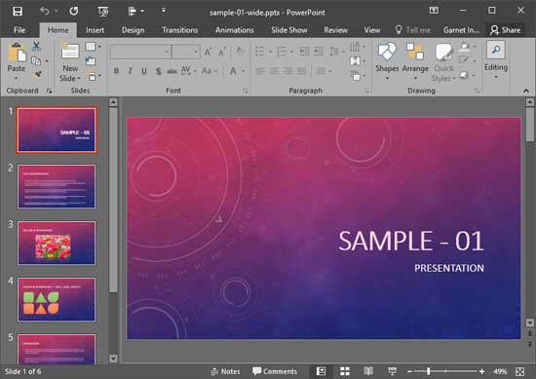Decrease font size with small A
The image size is (536, 379).
point(221,53)
